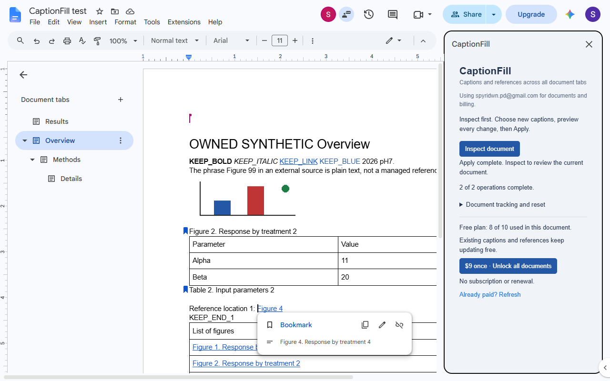The height and width of the screenshot is (381, 610).
Task: Star the CaptionFill test document
Action: coord(99,11)
